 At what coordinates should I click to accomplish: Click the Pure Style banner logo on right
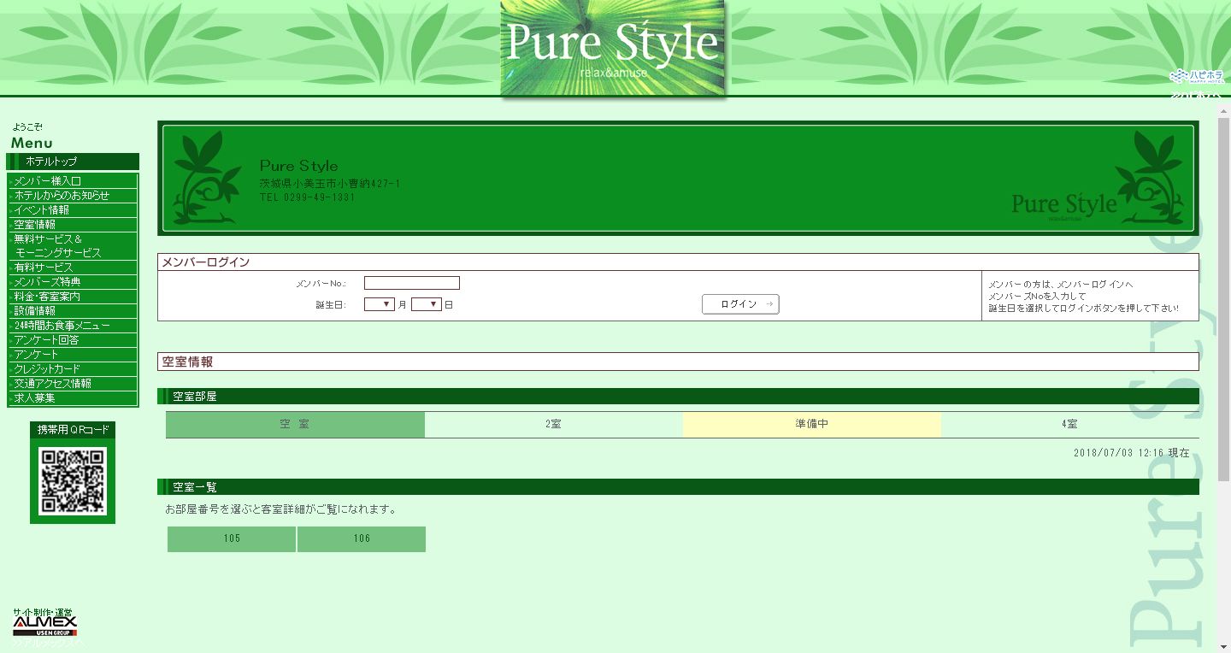point(1064,205)
